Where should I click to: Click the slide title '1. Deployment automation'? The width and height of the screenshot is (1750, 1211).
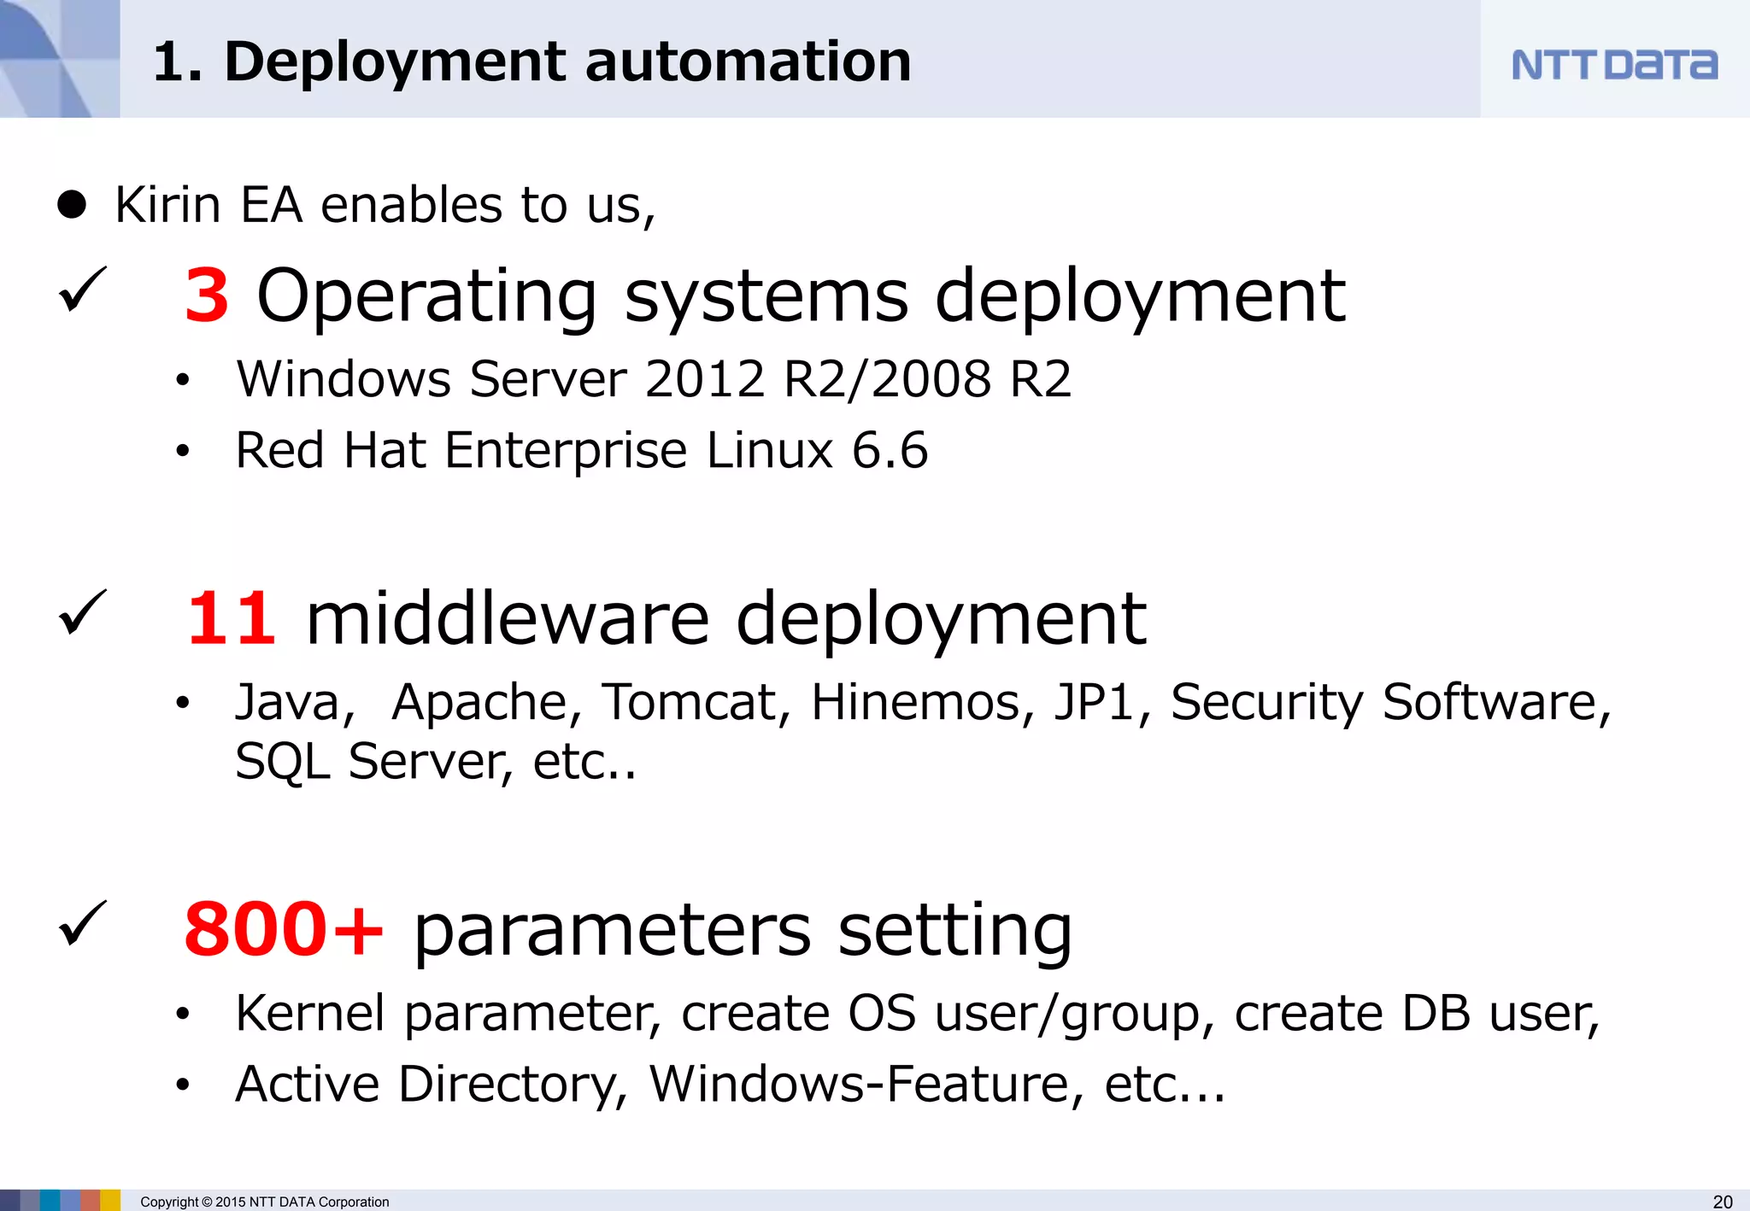pyautogui.click(x=531, y=62)
